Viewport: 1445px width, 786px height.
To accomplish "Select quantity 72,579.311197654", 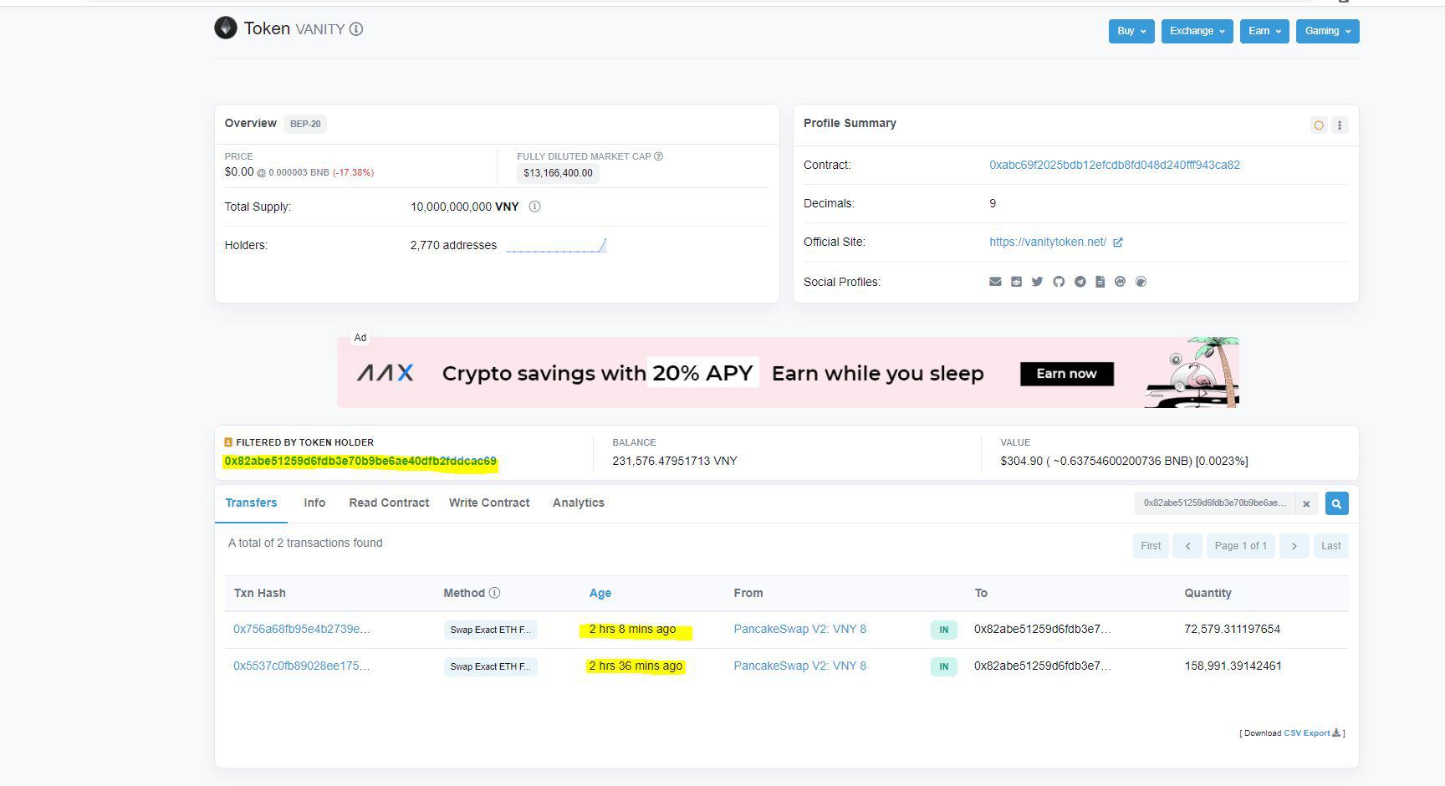I will [x=1233, y=629].
